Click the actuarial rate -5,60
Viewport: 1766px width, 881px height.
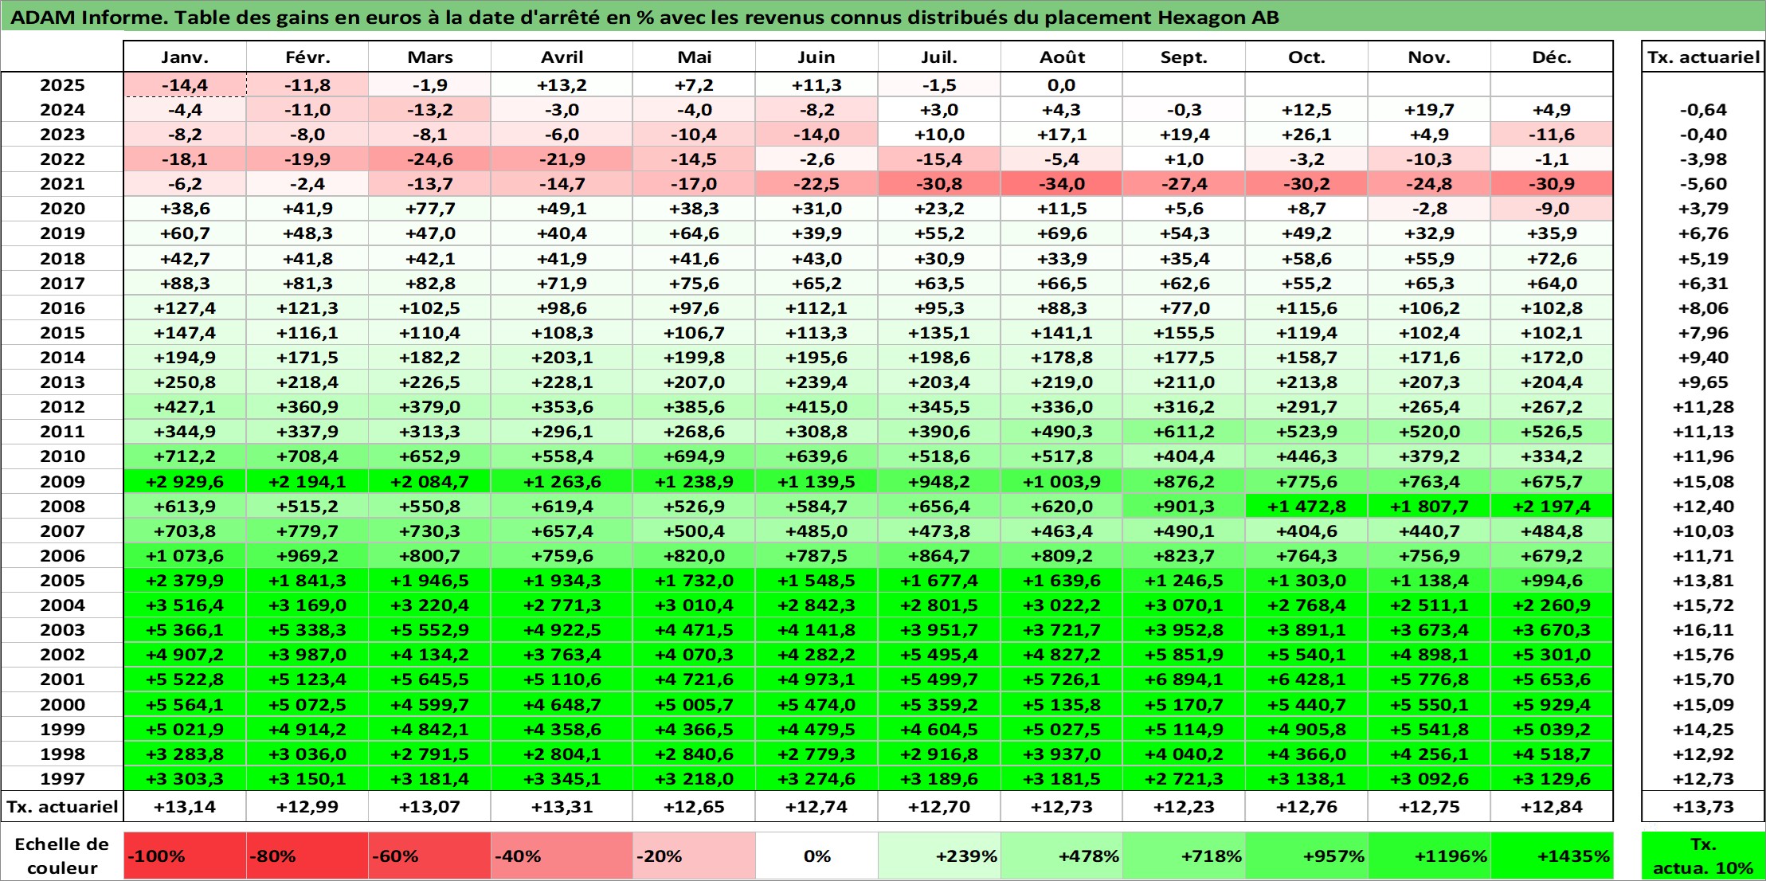click(1703, 184)
